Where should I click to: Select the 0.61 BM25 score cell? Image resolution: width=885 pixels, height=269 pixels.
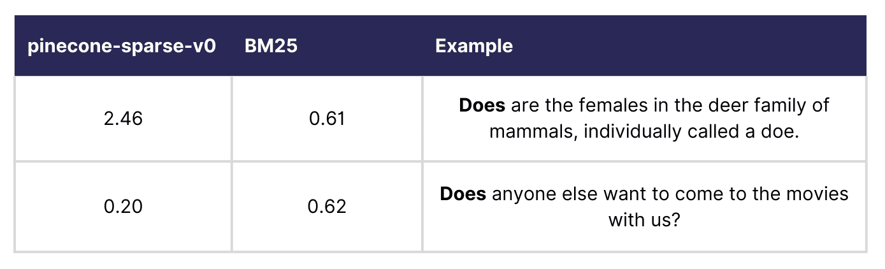pos(326,119)
